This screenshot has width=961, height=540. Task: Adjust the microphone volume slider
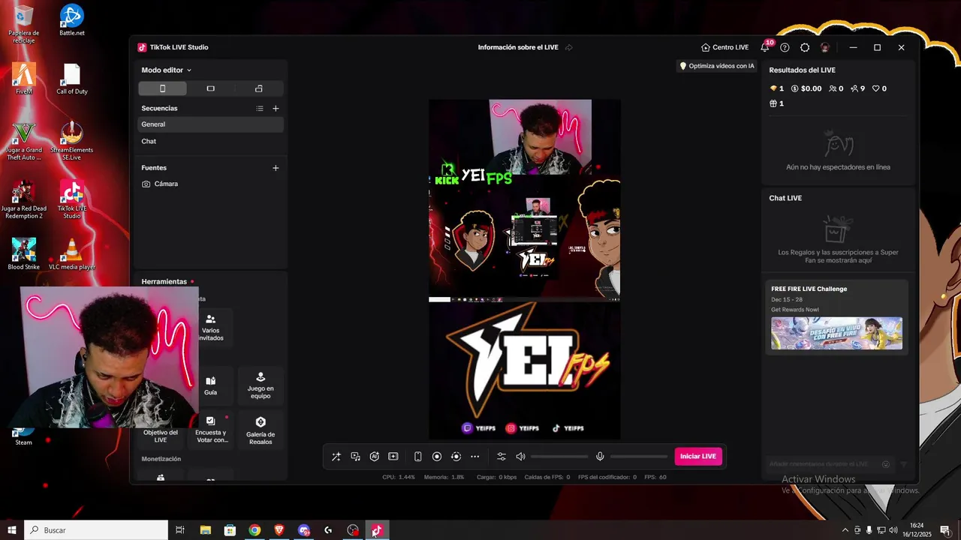639,457
